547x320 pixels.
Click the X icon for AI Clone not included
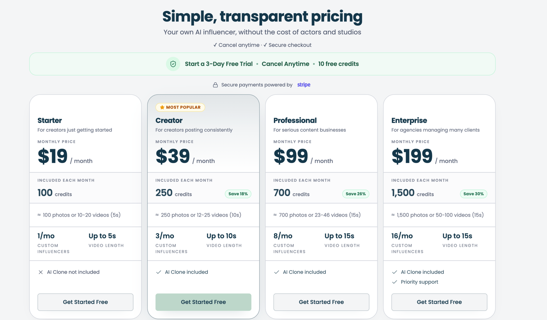point(41,272)
